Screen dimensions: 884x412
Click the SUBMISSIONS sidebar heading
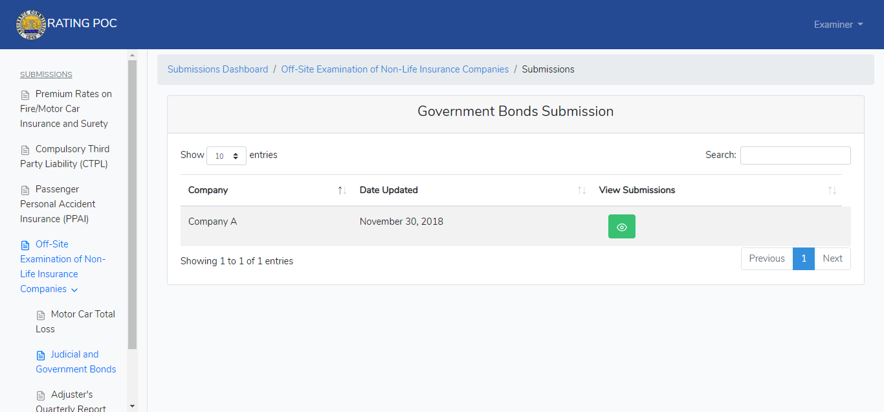click(x=46, y=74)
